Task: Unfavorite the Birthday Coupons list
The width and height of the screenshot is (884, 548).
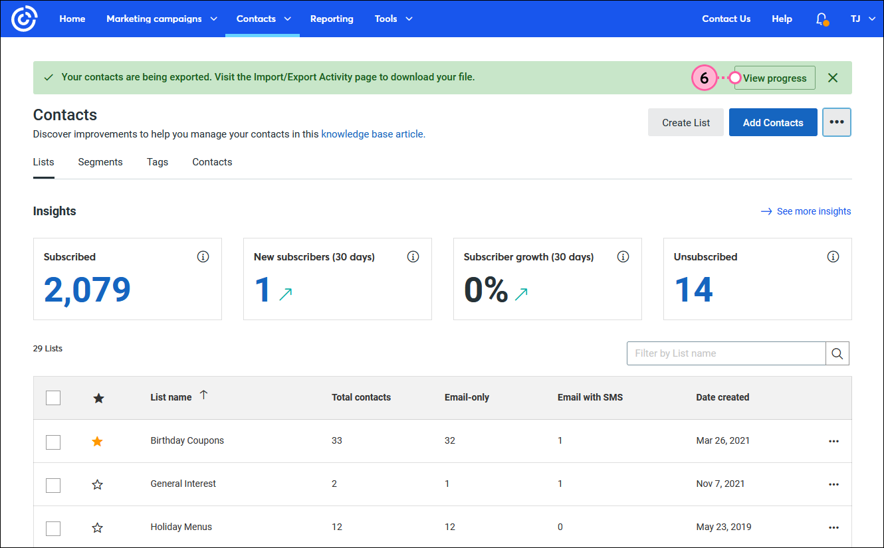Action: click(x=97, y=441)
